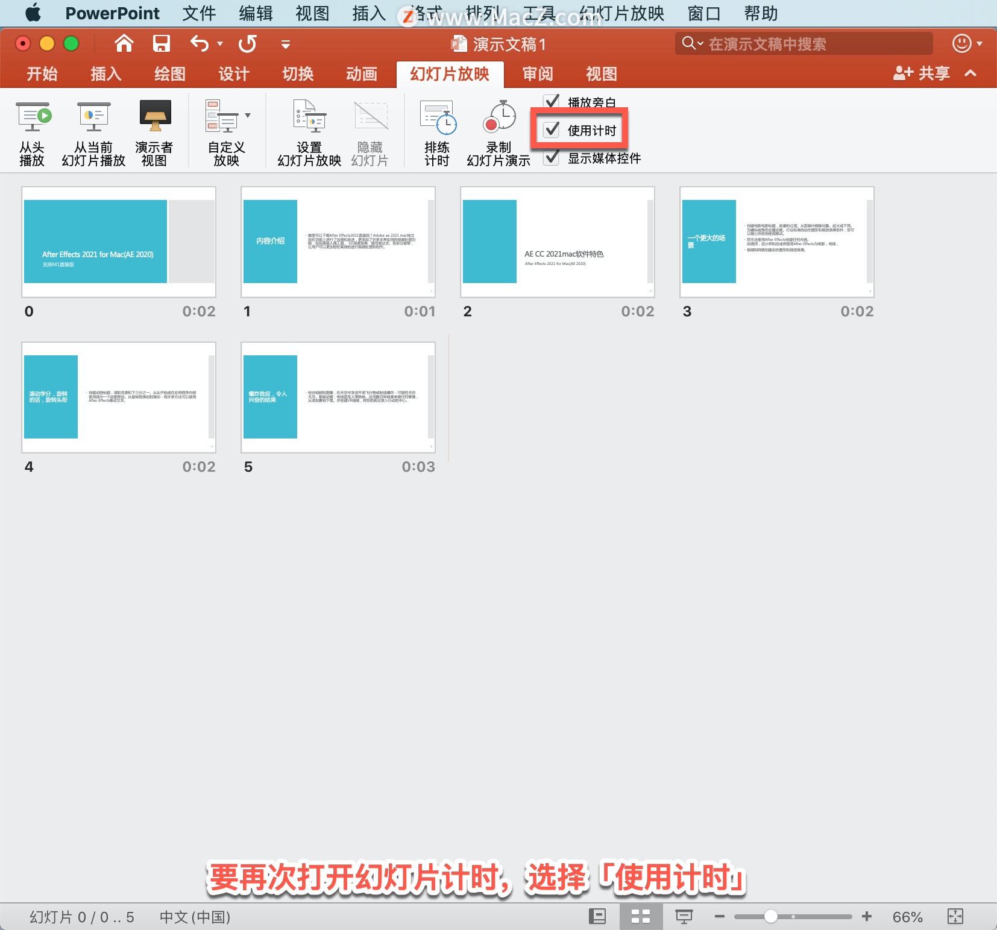
Task: Expand 自定义放映 dropdown arrow
Action: pos(248,116)
